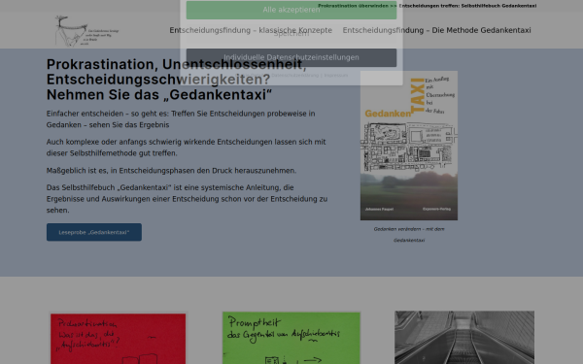Click the Speichern button in cookie dialog
The height and width of the screenshot is (364, 583).
[291, 34]
